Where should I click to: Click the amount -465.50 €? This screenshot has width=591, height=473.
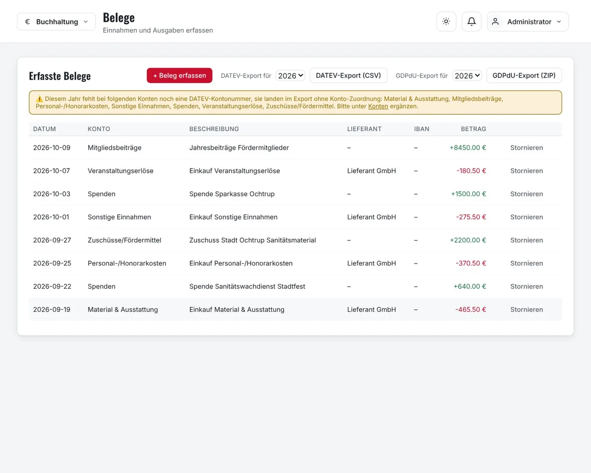pos(471,310)
